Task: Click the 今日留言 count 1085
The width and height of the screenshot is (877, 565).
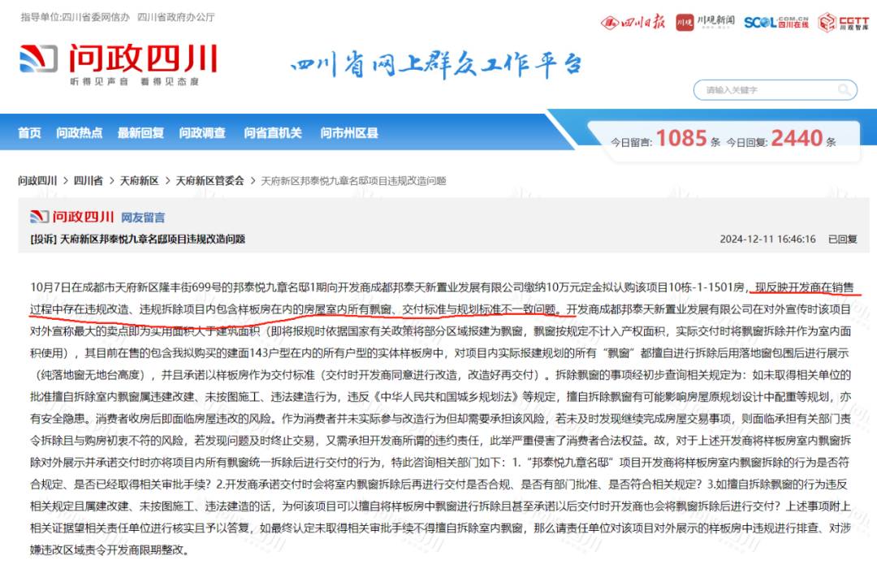Action: (x=681, y=138)
